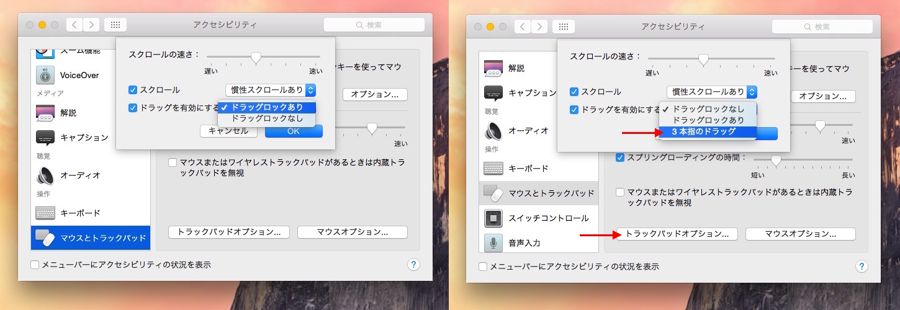Toggle メニューバーにアクセシビリティの状況を表示 in right window
The height and width of the screenshot is (310, 900).
coord(483,267)
